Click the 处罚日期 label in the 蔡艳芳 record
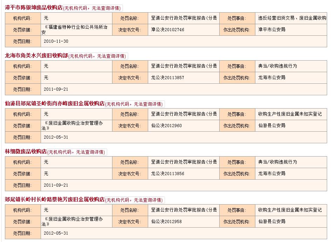The height and width of the screenshot is (242, 331). (x=22, y=233)
